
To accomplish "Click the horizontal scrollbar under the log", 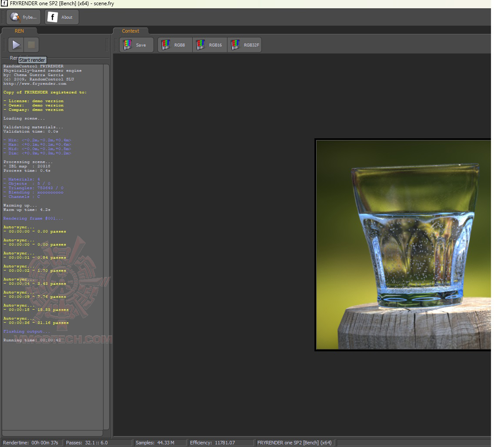I will tap(52, 433).
